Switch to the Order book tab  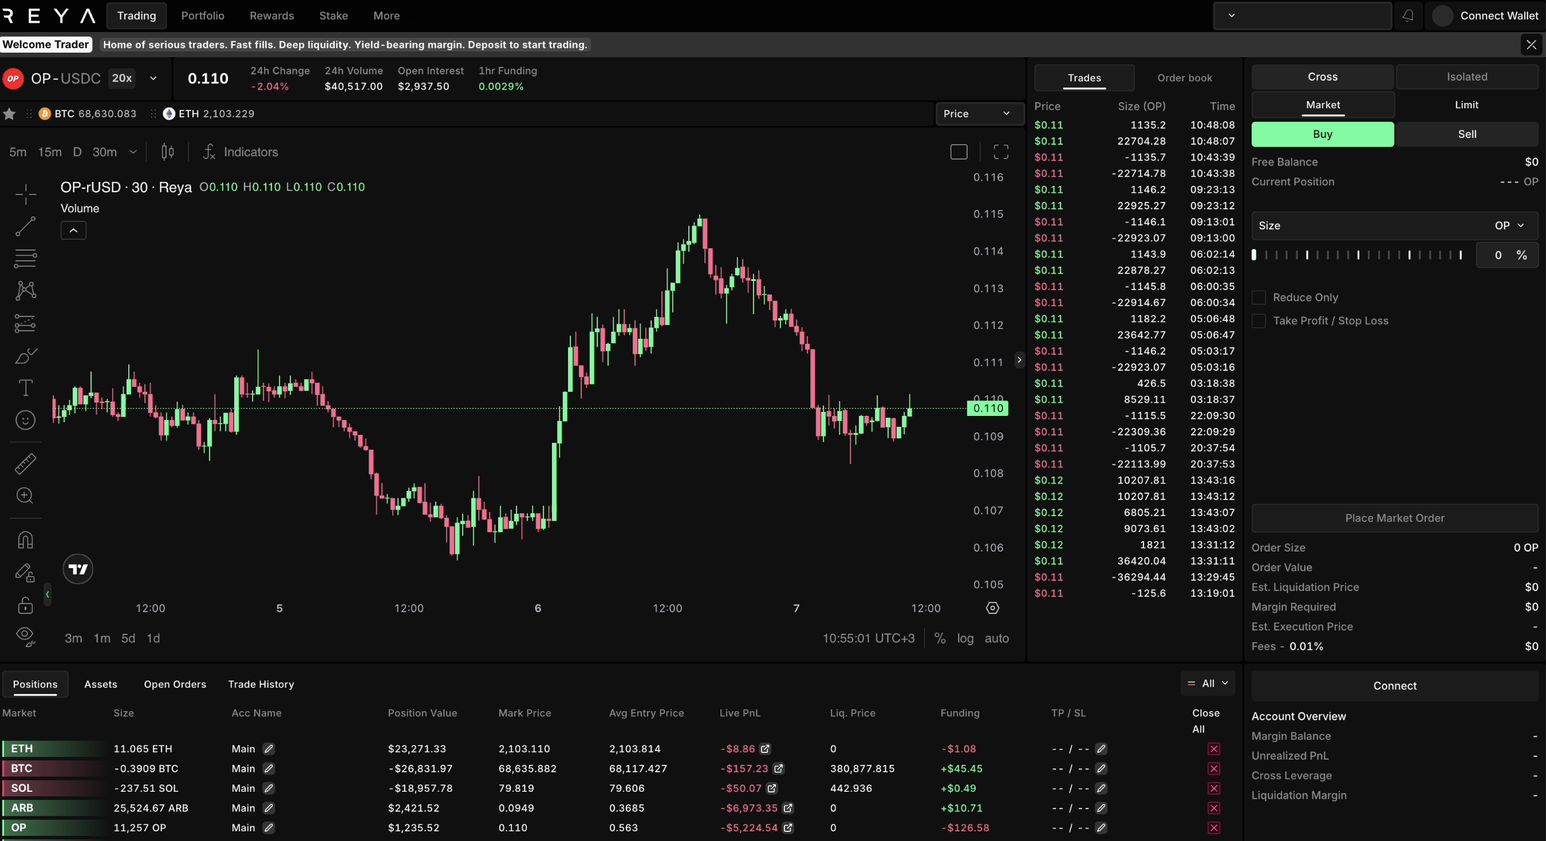pos(1184,78)
